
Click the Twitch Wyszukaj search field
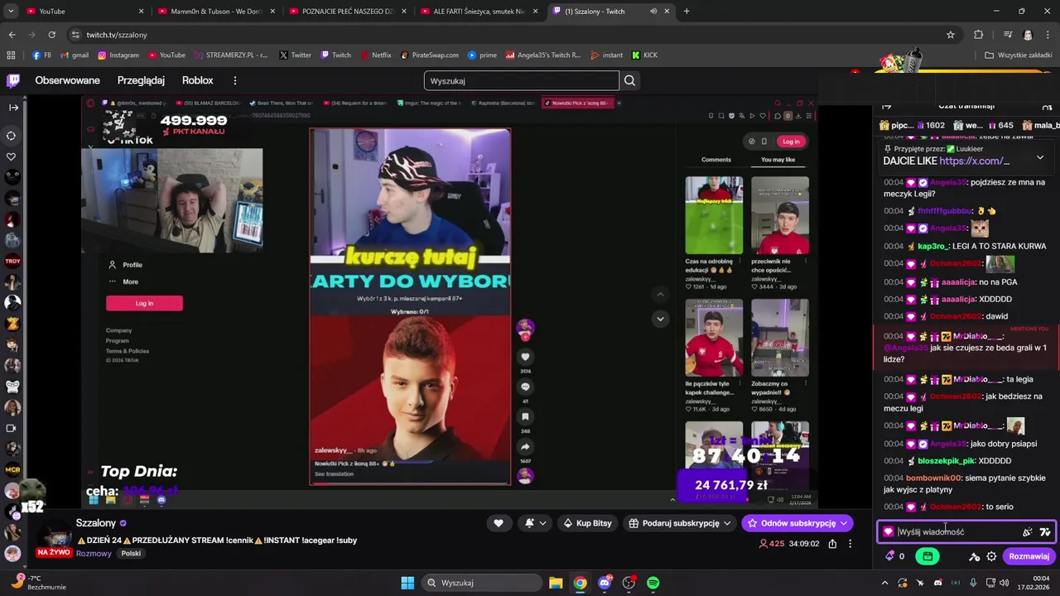pyautogui.click(x=522, y=80)
